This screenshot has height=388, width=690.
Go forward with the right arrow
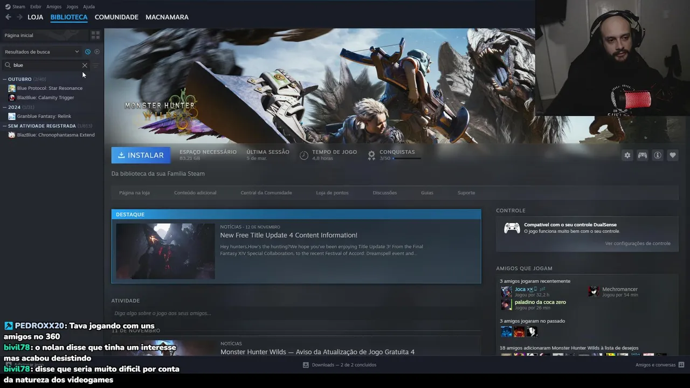(x=19, y=17)
